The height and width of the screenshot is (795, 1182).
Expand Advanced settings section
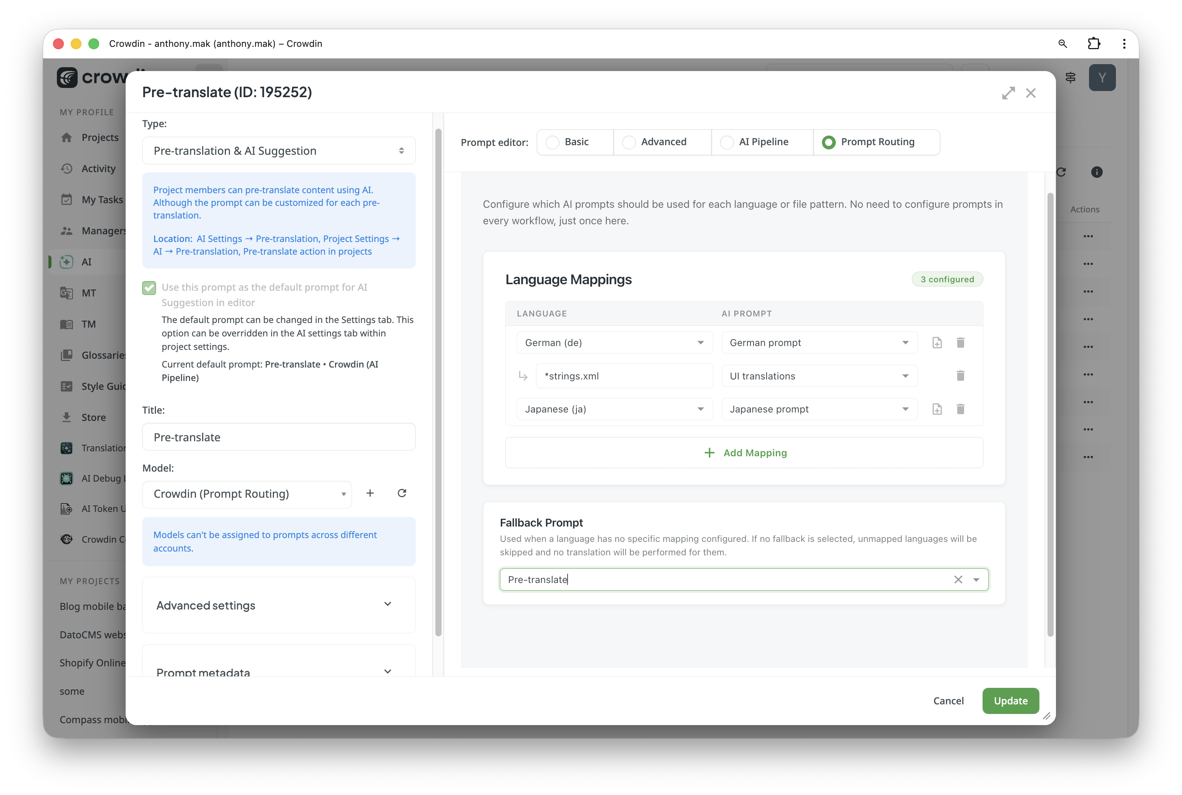click(x=279, y=605)
